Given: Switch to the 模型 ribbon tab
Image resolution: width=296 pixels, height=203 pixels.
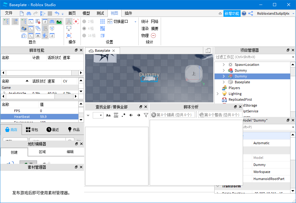Looking at the screenshot, I should pos(86,13).
